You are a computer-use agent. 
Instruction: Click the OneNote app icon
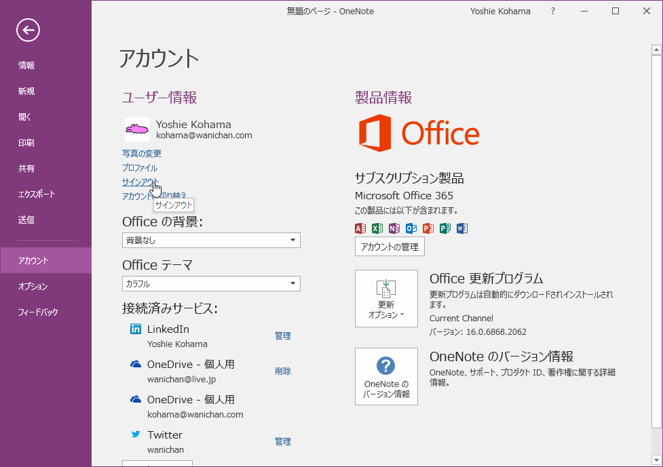click(394, 228)
